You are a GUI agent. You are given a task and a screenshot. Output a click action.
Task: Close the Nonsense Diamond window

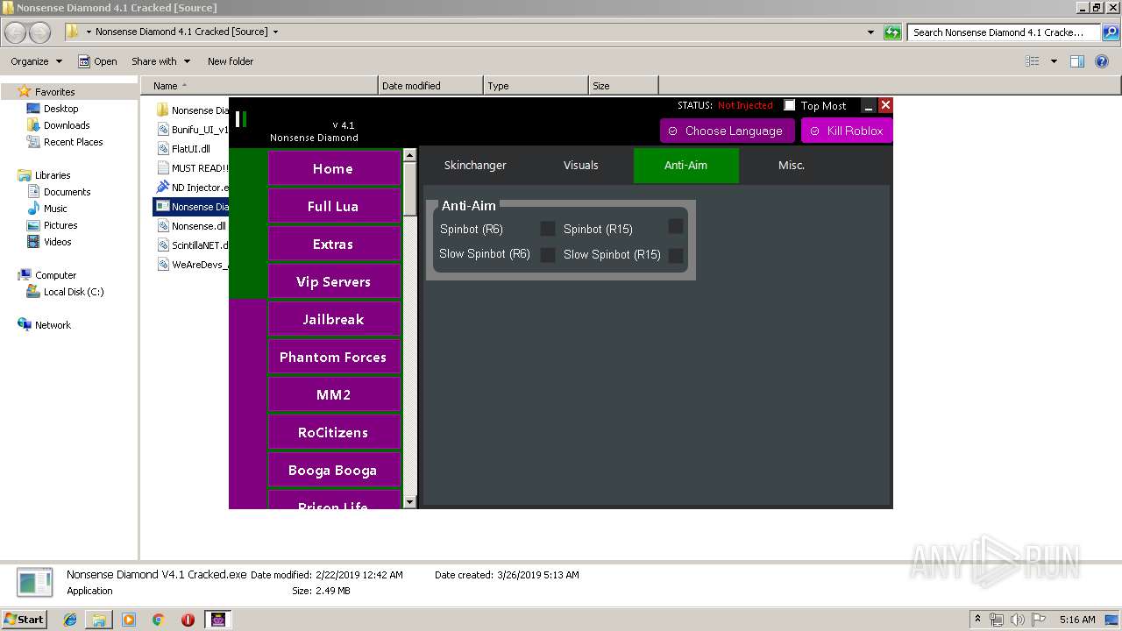[885, 105]
